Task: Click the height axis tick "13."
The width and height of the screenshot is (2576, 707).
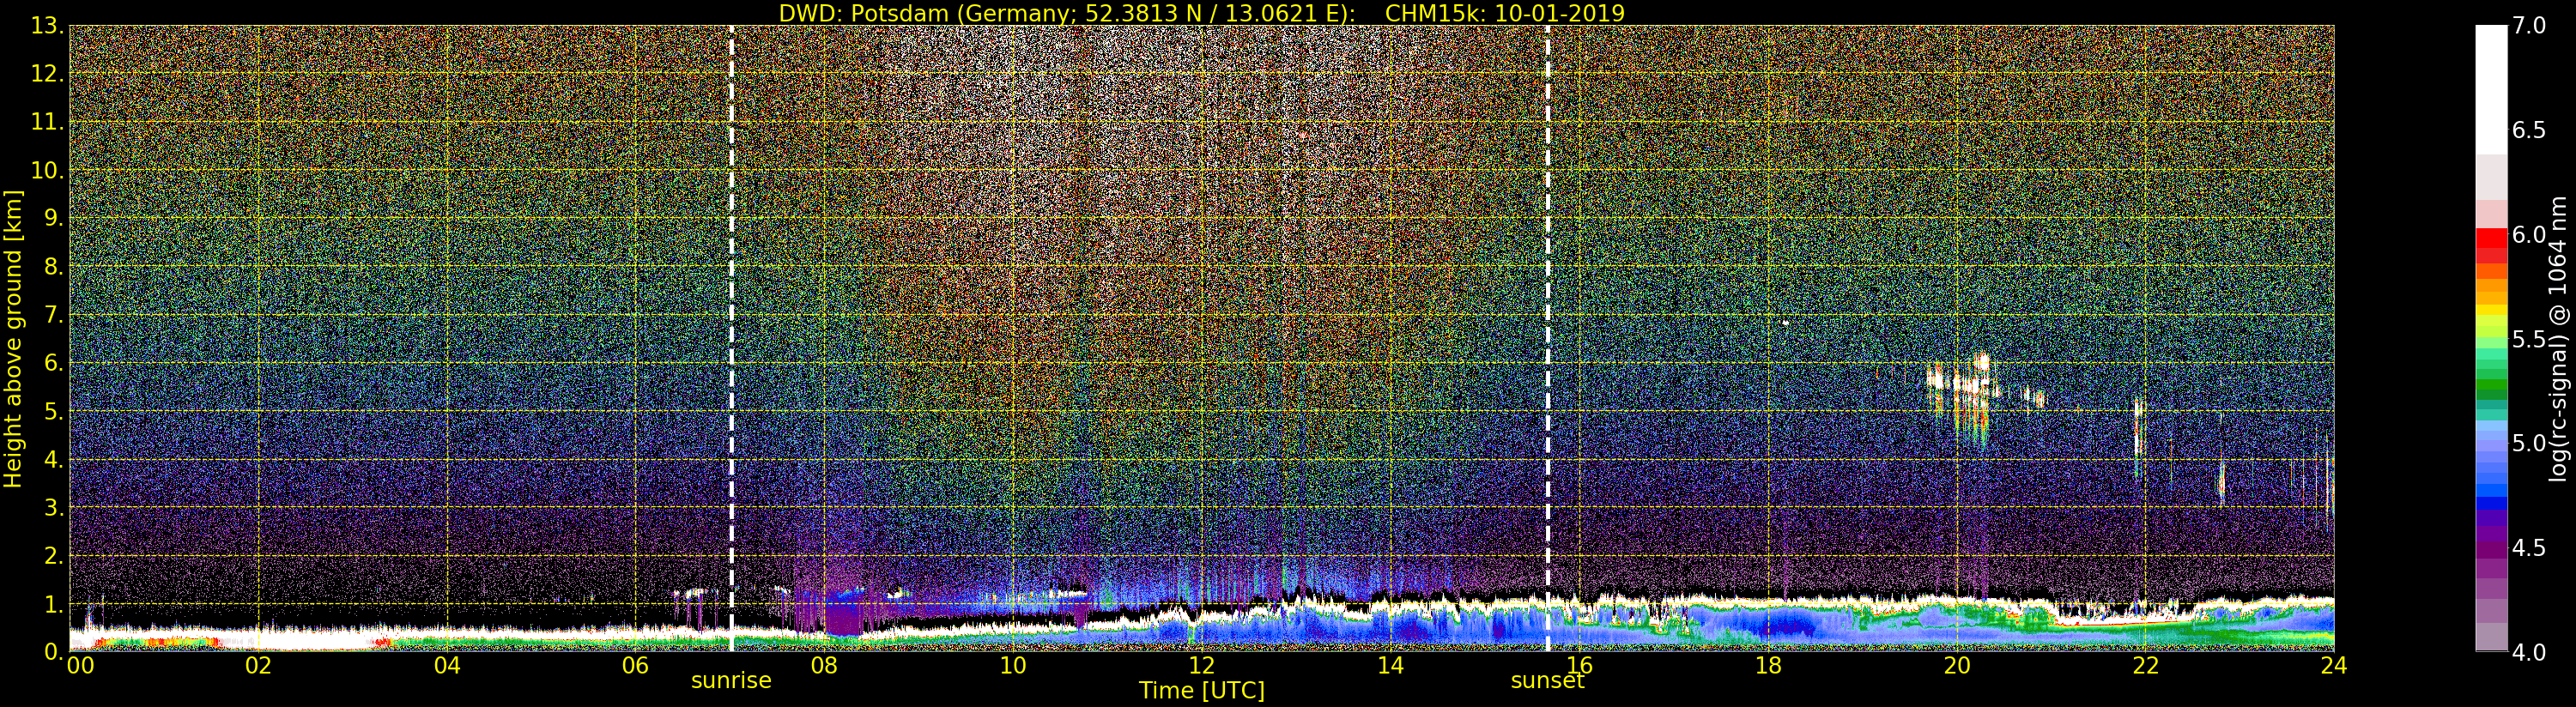Action: [46, 26]
